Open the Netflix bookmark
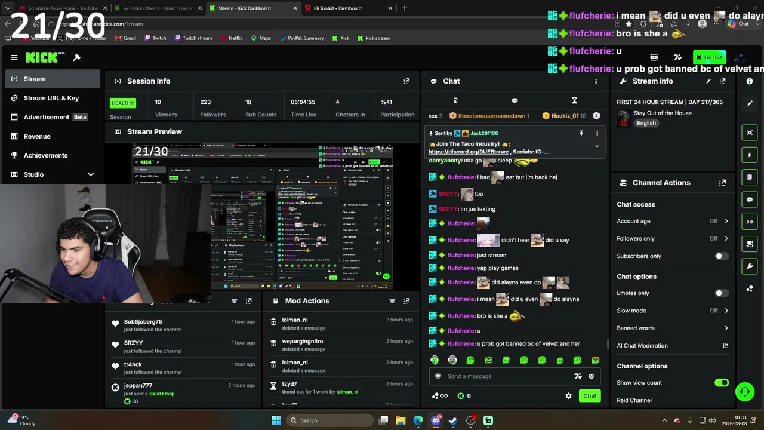764x430 pixels. (x=232, y=38)
